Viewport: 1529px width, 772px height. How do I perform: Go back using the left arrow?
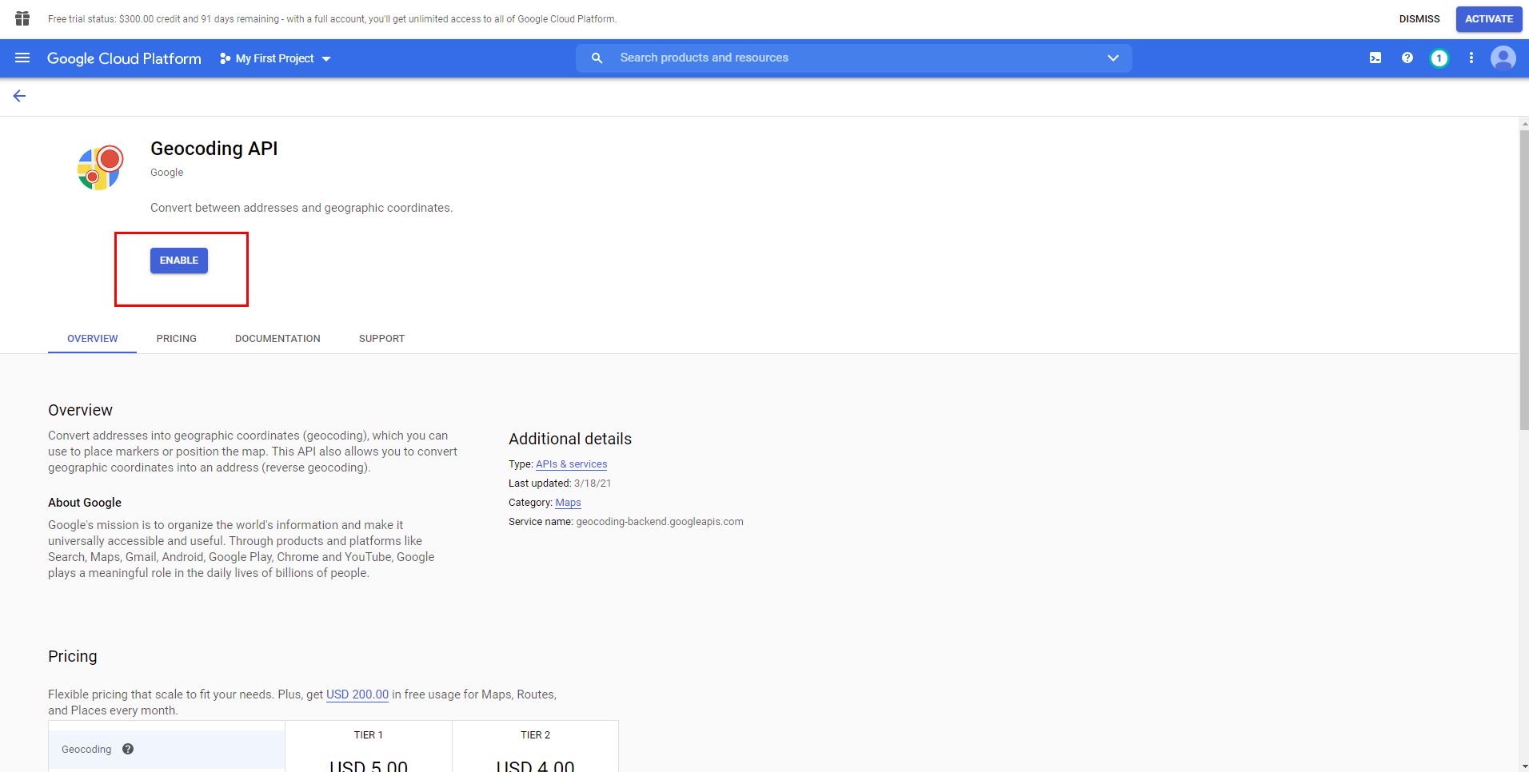point(19,96)
